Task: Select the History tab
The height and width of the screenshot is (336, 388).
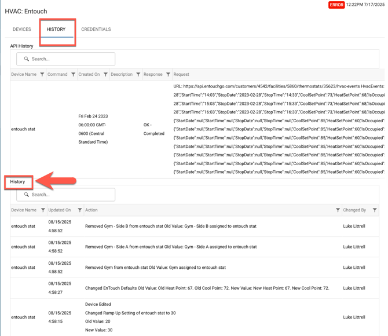Action: click(x=56, y=30)
